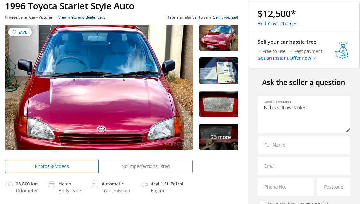The height and width of the screenshot is (204, 362).
Task: Switch to the Photos & Videos tab
Action: point(52,166)
